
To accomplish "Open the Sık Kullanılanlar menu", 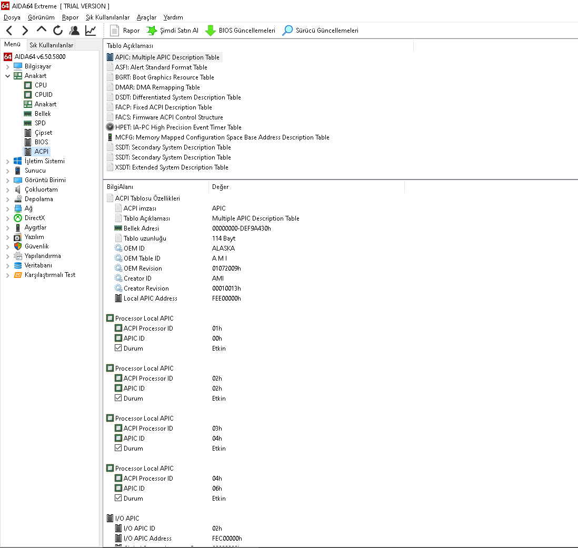I will (x=107, y=17).
